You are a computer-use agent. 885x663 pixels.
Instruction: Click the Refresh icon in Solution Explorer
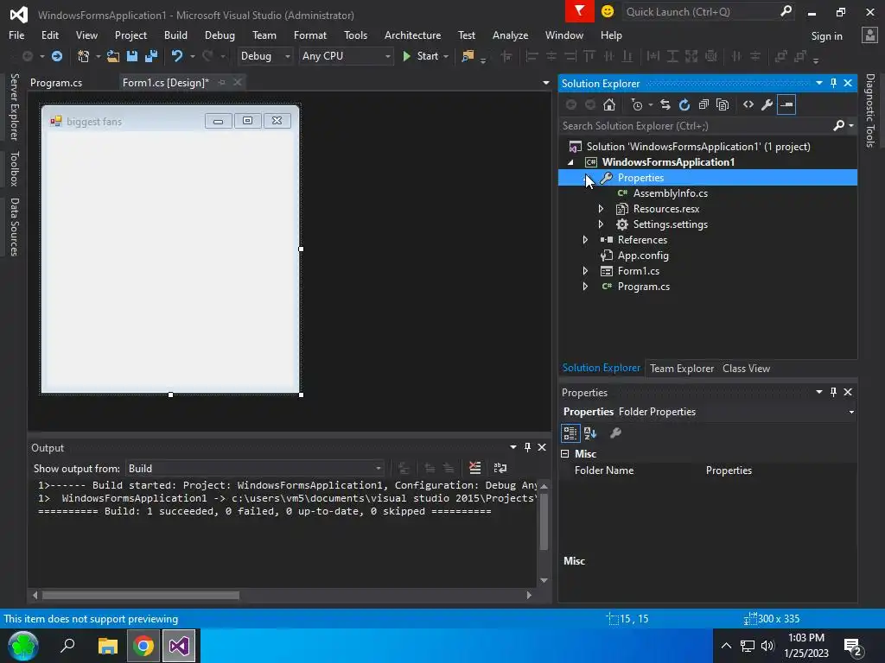[684, 104]
